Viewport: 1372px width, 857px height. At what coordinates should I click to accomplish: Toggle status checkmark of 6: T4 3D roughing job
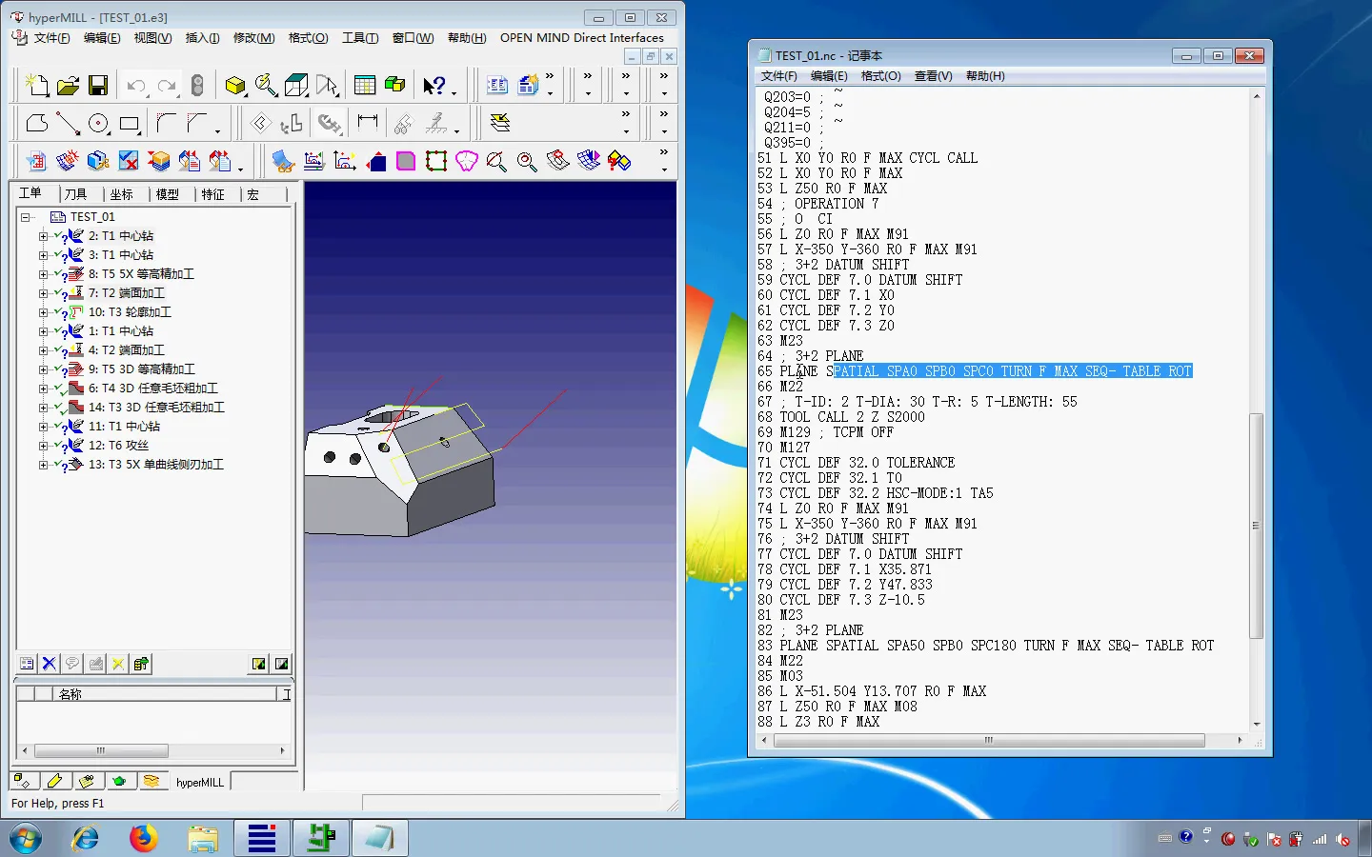pos(59,389)
